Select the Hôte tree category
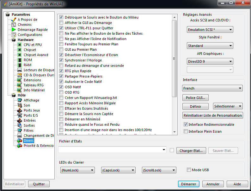This screenshot has width=251, height=191. [x=21, y=95]
